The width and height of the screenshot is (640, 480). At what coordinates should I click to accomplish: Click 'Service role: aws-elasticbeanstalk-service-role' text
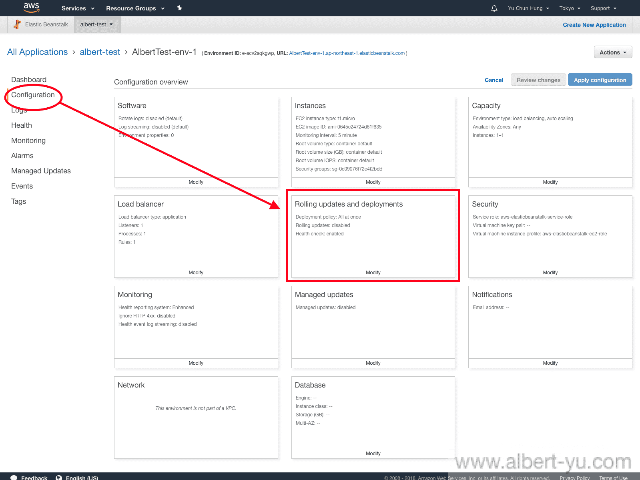522,217
